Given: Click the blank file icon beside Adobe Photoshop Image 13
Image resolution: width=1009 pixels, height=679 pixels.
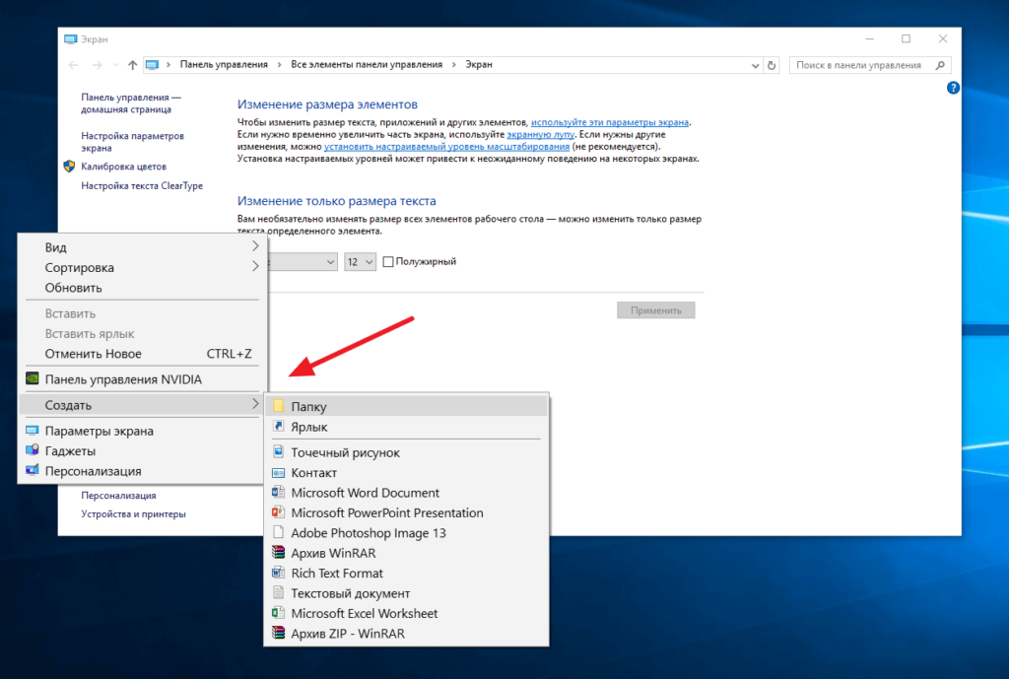Looking at the screenshot, I should point(278,532).
